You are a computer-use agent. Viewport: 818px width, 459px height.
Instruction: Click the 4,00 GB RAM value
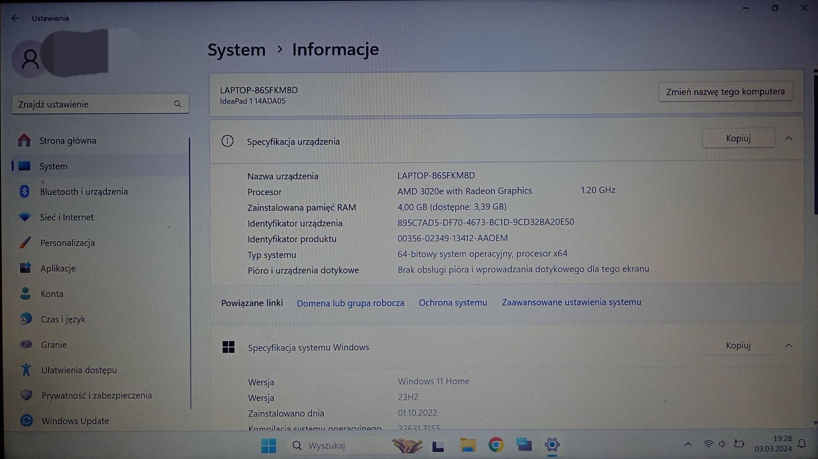click(x=452, y=207)
